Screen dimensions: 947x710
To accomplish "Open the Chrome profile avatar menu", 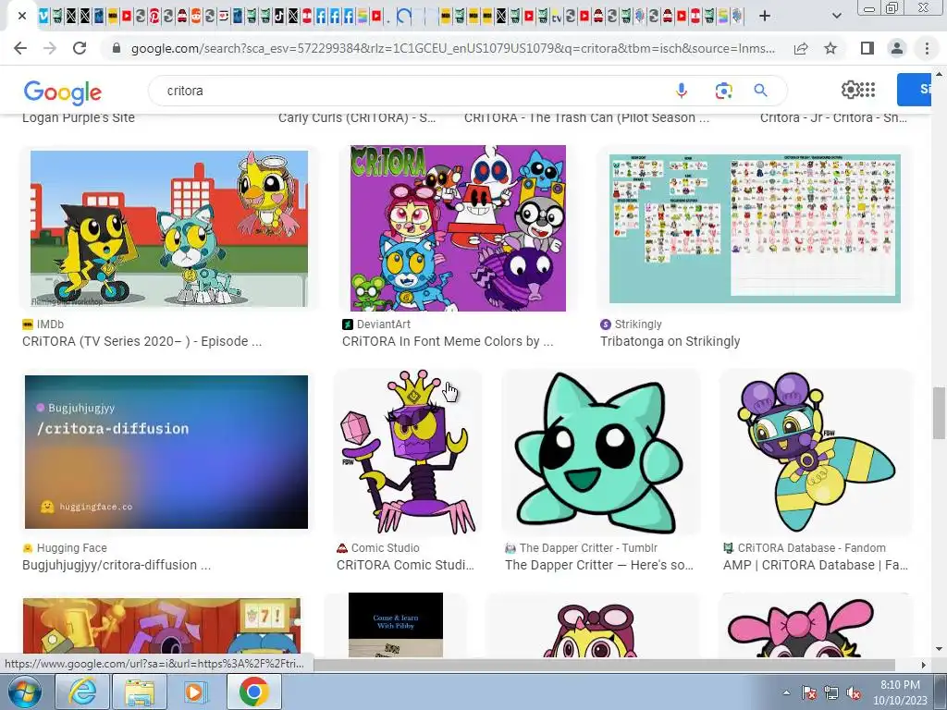I will coord(897,48).
